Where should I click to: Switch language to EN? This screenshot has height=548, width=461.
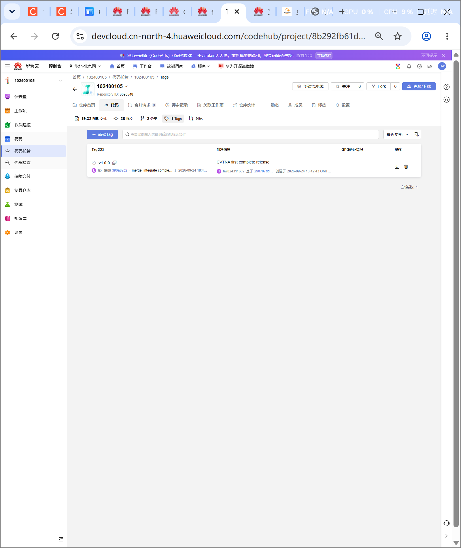[430, 66]
